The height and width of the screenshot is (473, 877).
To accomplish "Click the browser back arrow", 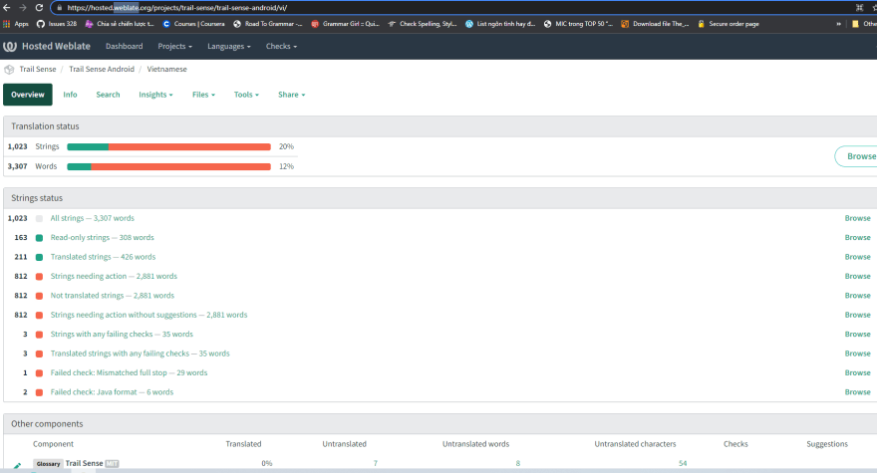I will [x=7, y=8].
